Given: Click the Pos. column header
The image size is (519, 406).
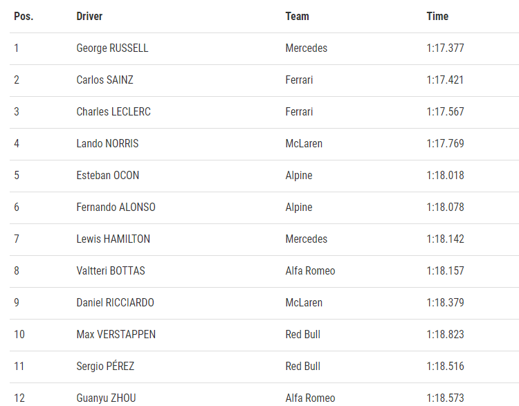Looking at the screenshot, I should click(x=24, y=16).
